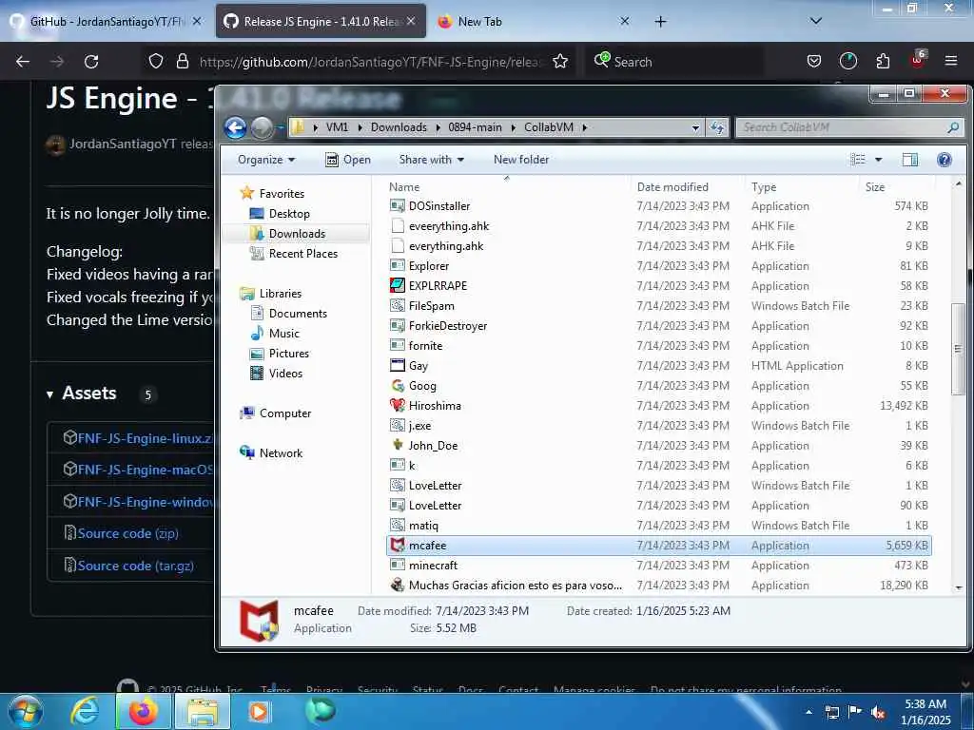Select the mcafee application icon in list
Screen dimensions: 974x730
point(398,545)
